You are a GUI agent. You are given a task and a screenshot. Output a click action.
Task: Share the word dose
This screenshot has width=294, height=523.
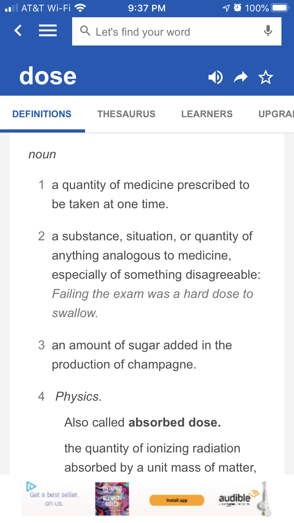[241, 78]
